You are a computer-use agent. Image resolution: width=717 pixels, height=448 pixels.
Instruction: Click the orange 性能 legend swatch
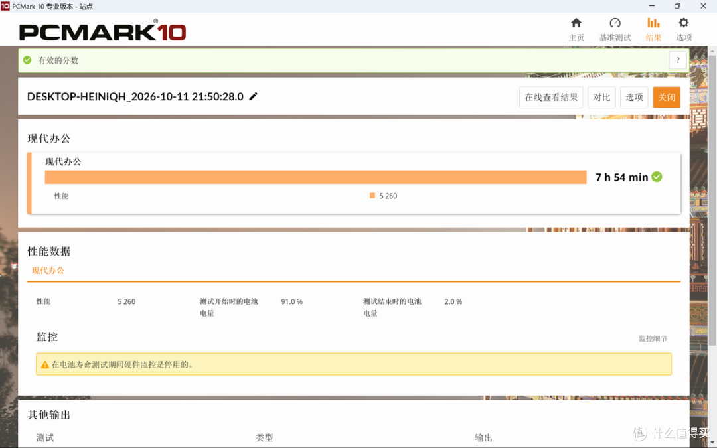(x=372, y=196)
